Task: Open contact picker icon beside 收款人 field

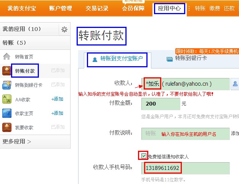Action: [235, 84]
